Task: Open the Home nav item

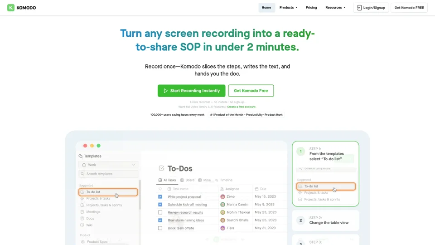Action: [x=266, y=8]
